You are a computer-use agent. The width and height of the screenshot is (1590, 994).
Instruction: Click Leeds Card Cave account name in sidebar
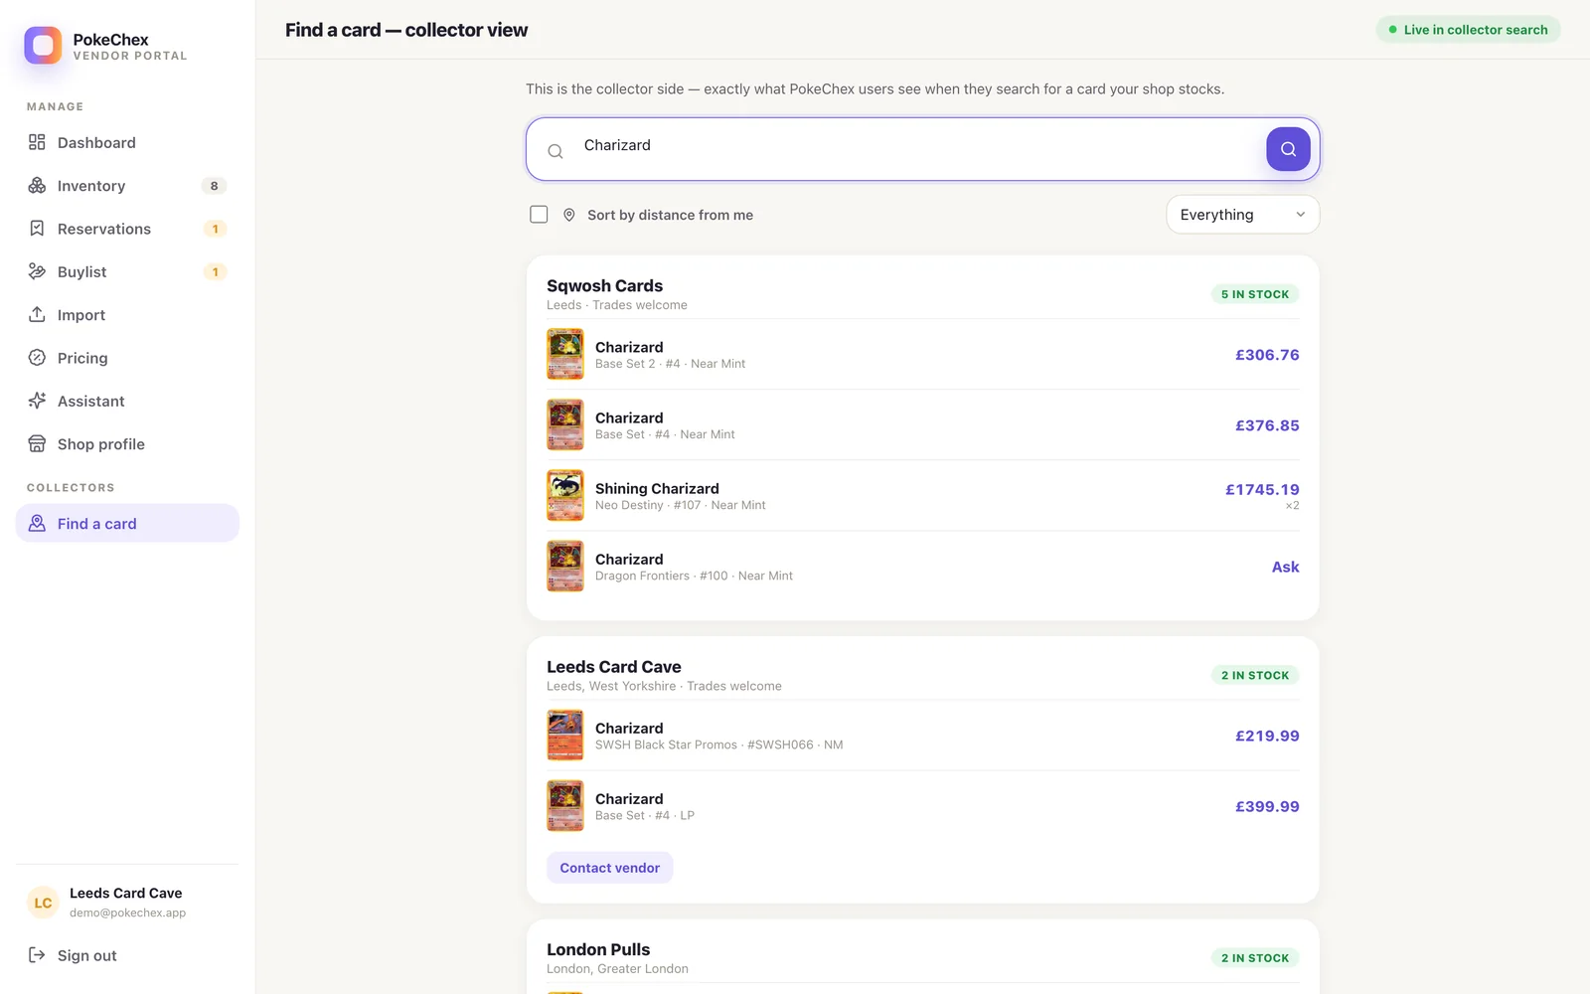coord(125,893)
